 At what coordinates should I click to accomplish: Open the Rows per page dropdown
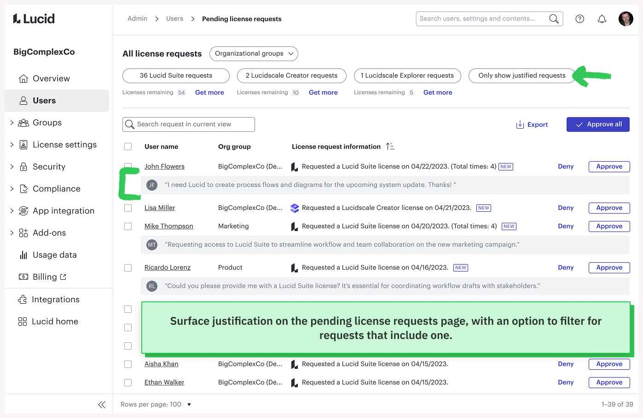156,405
